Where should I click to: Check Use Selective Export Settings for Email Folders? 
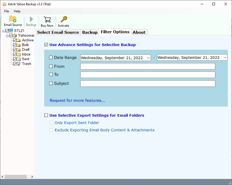point(46,115)
